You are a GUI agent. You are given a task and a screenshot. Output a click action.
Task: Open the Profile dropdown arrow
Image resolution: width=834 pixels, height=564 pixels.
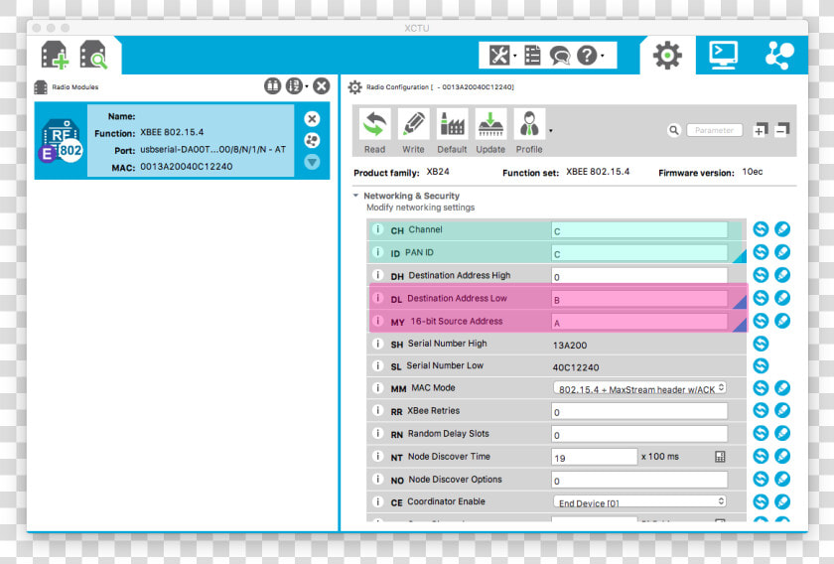pos(551,131)
